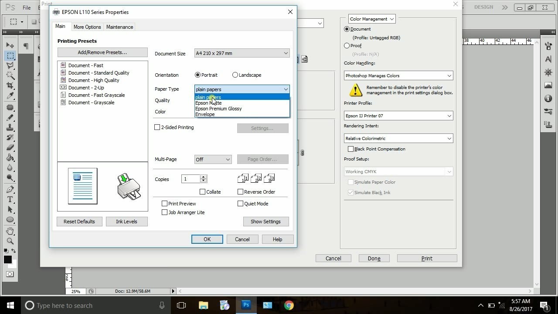This screenshot has height=314, width=558.
Task: Open the Navigator panel icon
Action: [548, 72]
